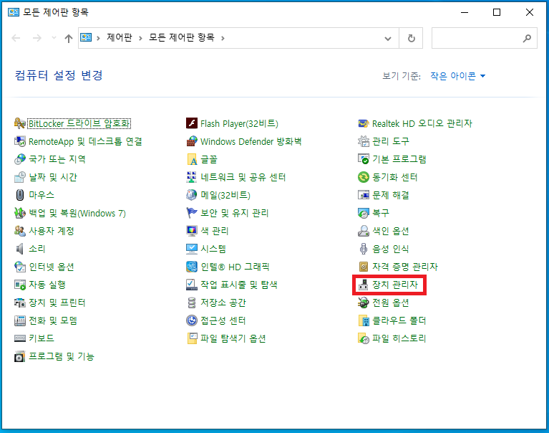Viewport: 549px width, 433px height.
Task: Click the back navigation arrow
Action: point(16,38)
